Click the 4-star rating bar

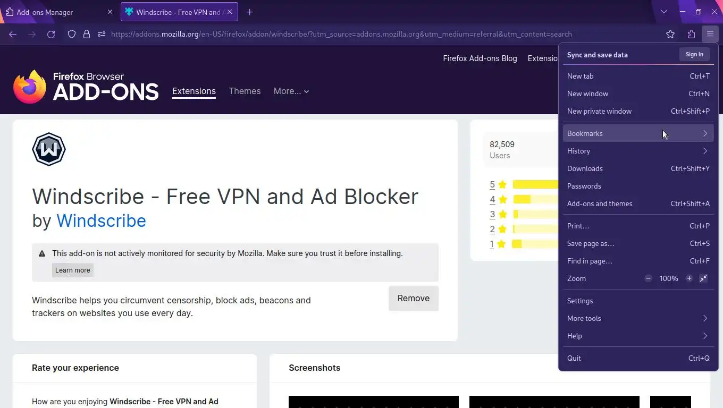[x=535, y=199]
